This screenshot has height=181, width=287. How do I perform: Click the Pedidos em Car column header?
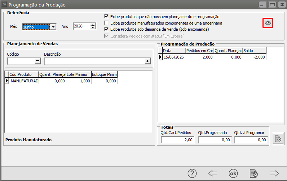click(x=200, y=51)
